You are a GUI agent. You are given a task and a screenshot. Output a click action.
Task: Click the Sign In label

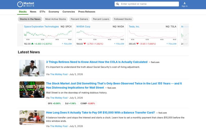(185, 6)
